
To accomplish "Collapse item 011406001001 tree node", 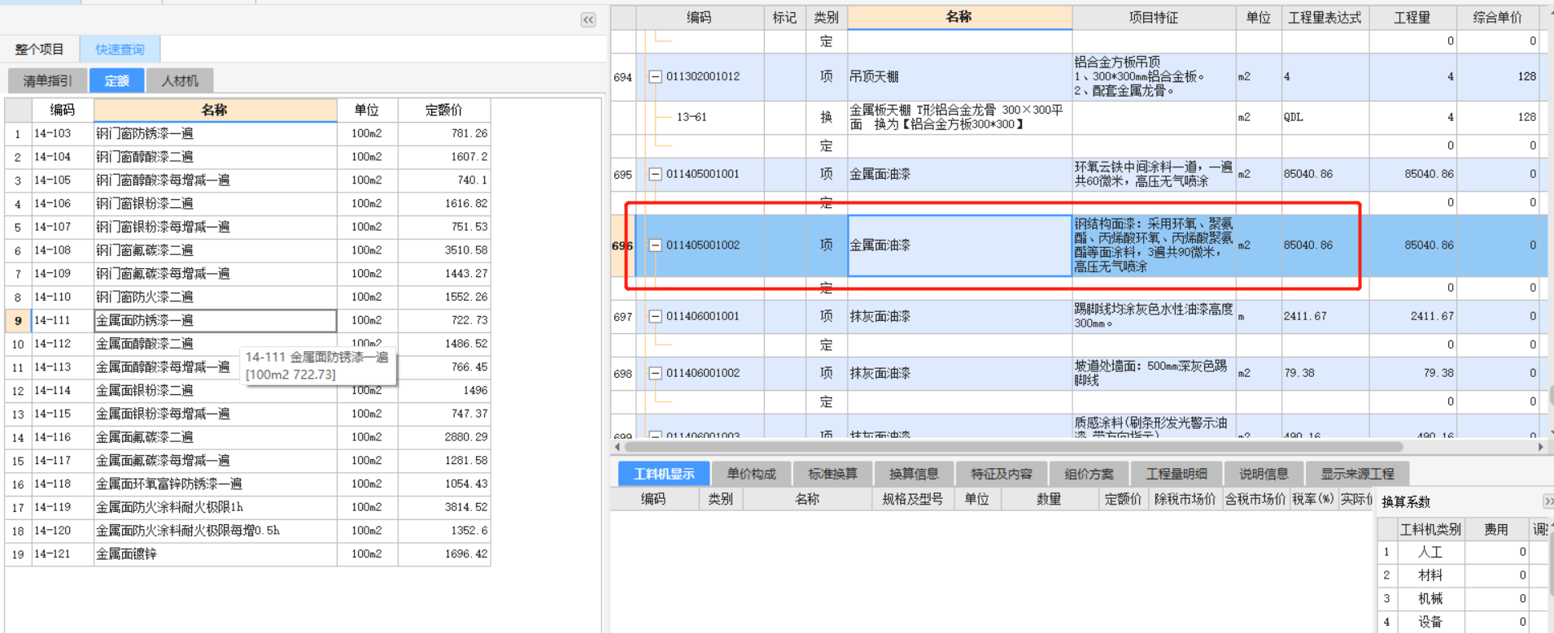I will (x=655, y=316).
